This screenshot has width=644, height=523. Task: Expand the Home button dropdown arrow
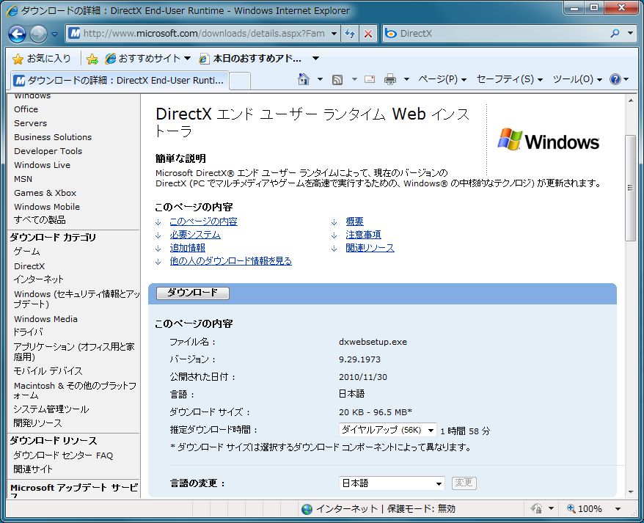click(320, 79)
